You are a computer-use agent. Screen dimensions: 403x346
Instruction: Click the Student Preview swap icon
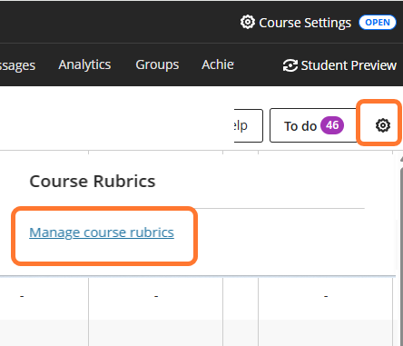290,65
